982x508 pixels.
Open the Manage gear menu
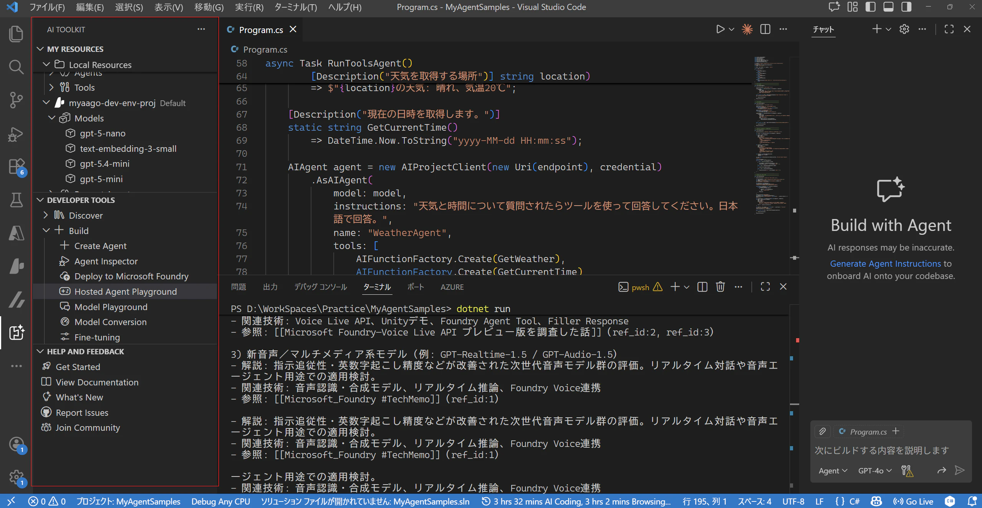coord(16,477)
